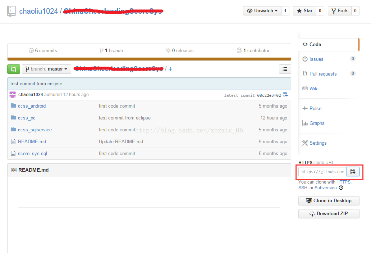This screenshot has width=371, height=253.
Task: Open the Wiki tab
Action: pyautogui.click(x=314, y=89)
